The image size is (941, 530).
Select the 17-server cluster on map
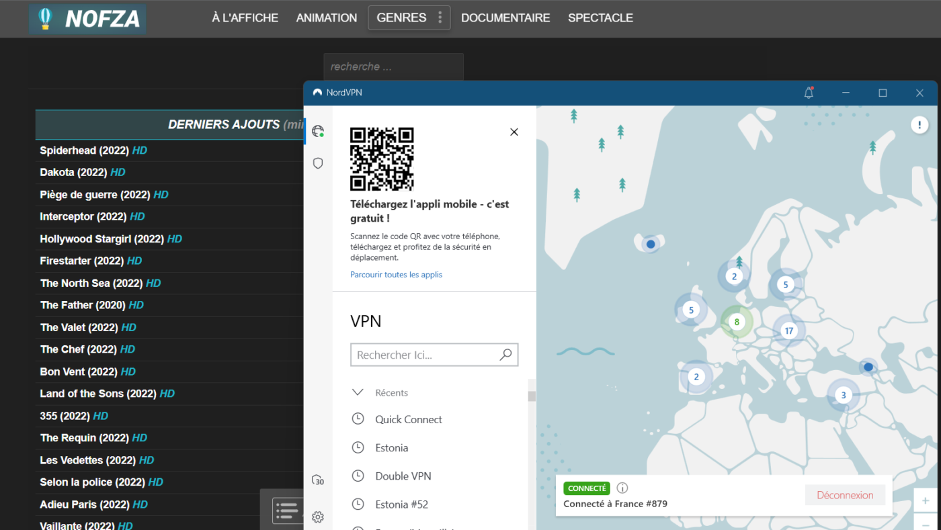click(x=789, y=330)
